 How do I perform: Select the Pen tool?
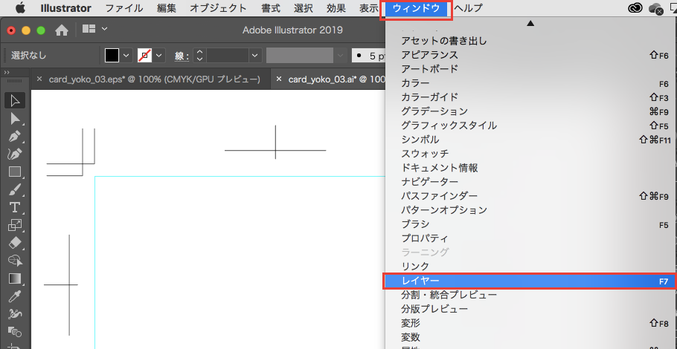[x=14, y=137]
